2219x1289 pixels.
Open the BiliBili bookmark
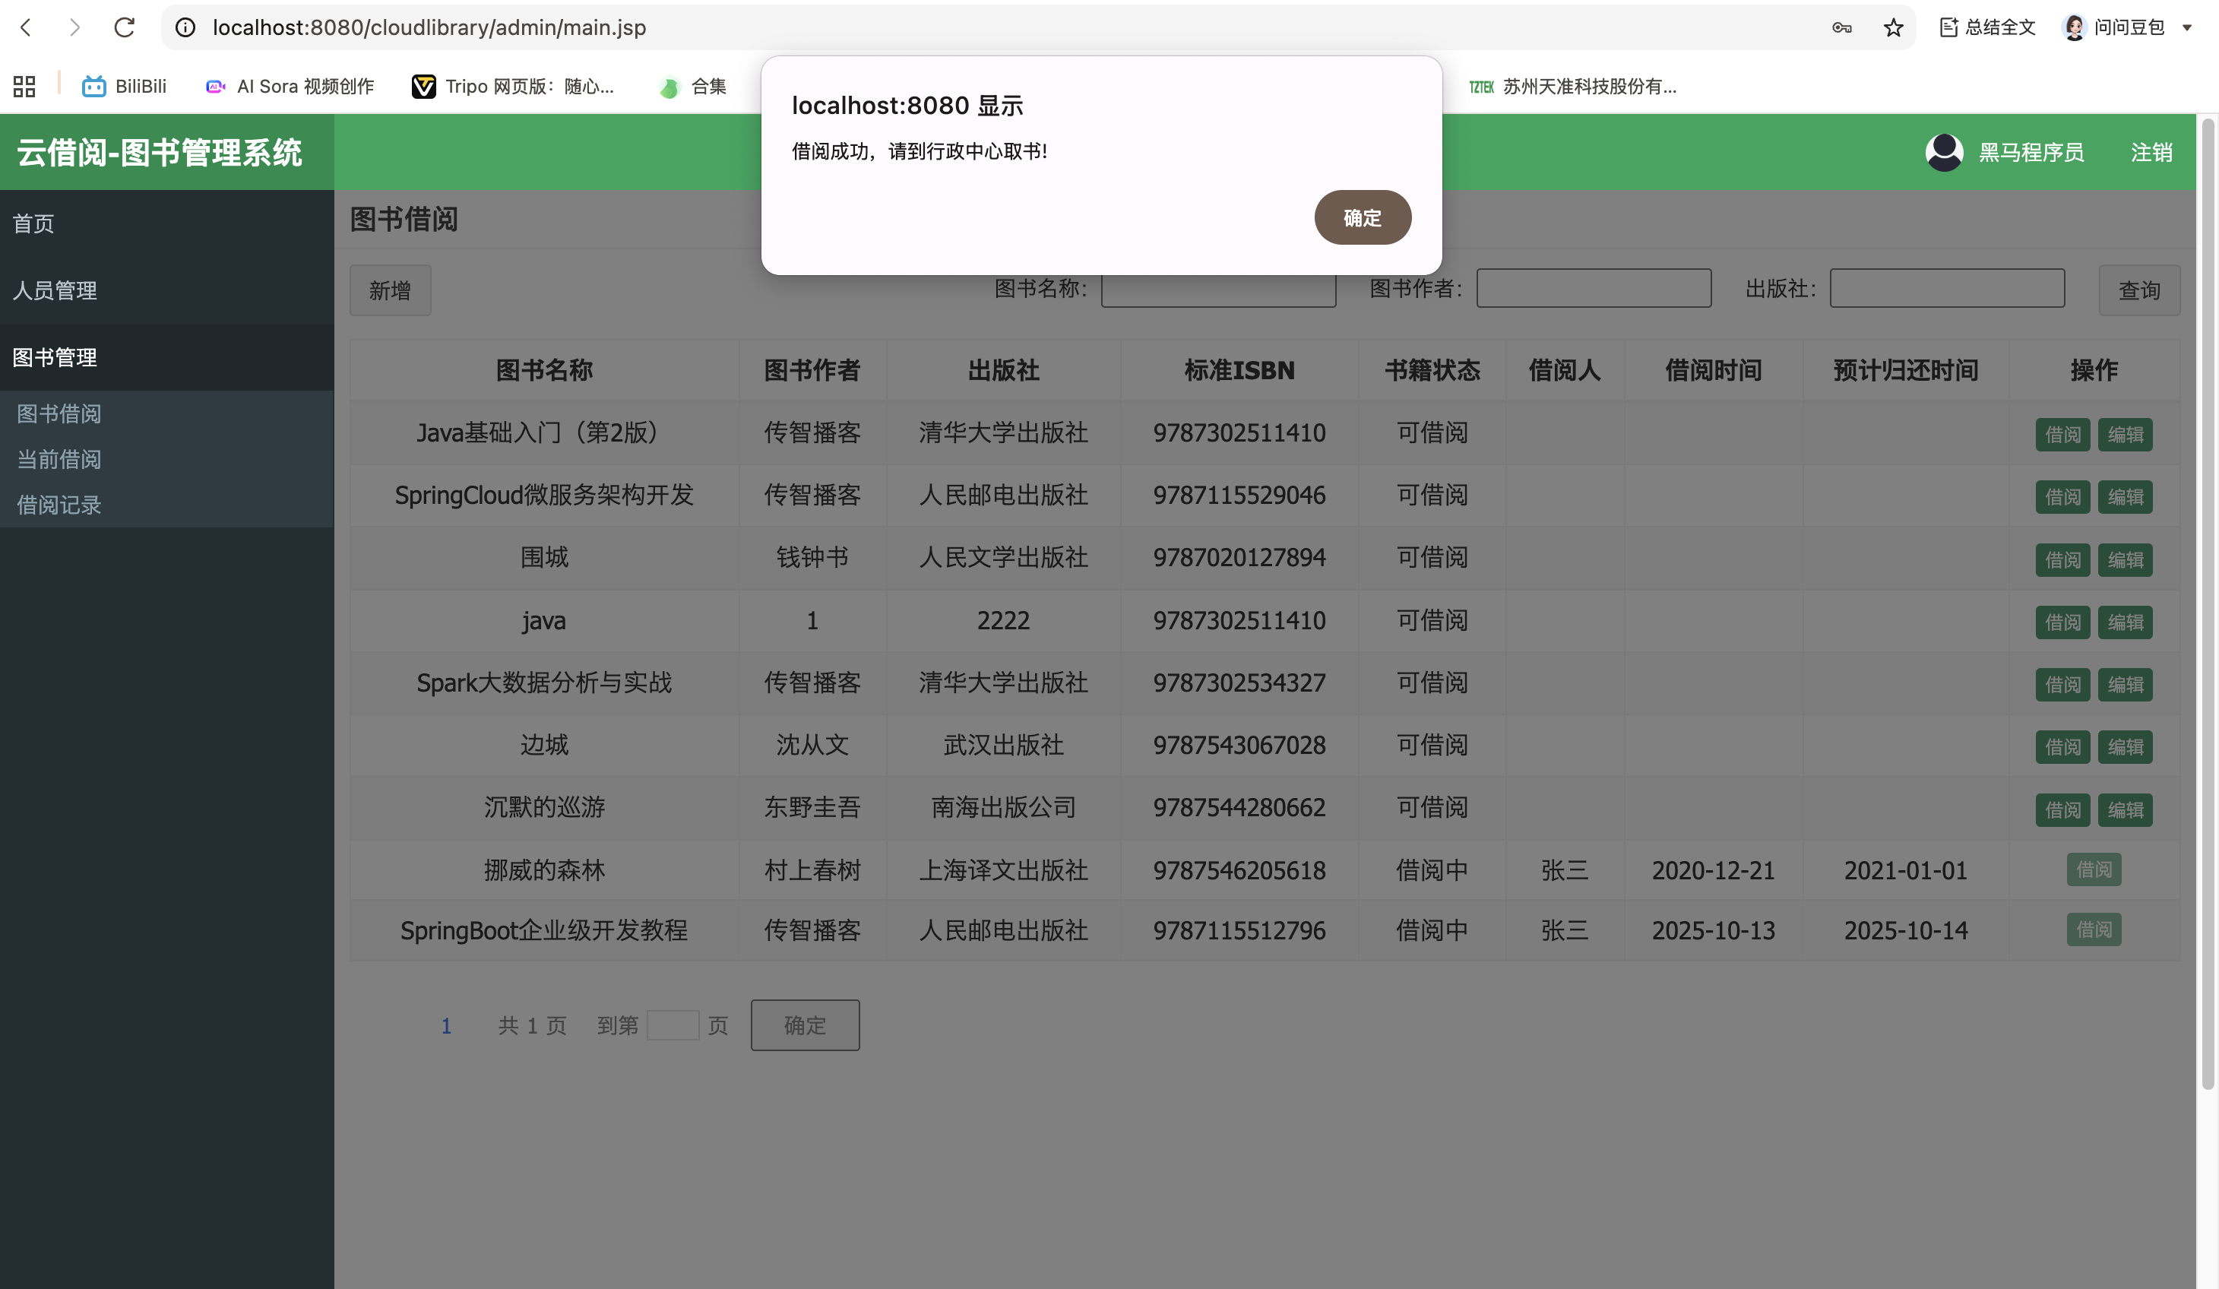click(124, 87)
